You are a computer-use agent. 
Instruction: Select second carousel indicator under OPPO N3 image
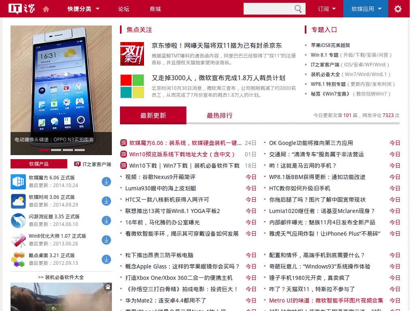point(56,150)
